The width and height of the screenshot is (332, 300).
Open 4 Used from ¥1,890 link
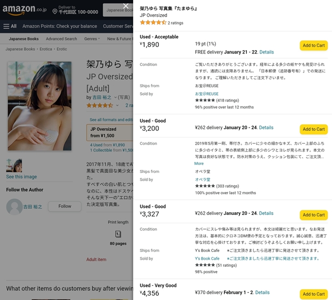point(108,145)
